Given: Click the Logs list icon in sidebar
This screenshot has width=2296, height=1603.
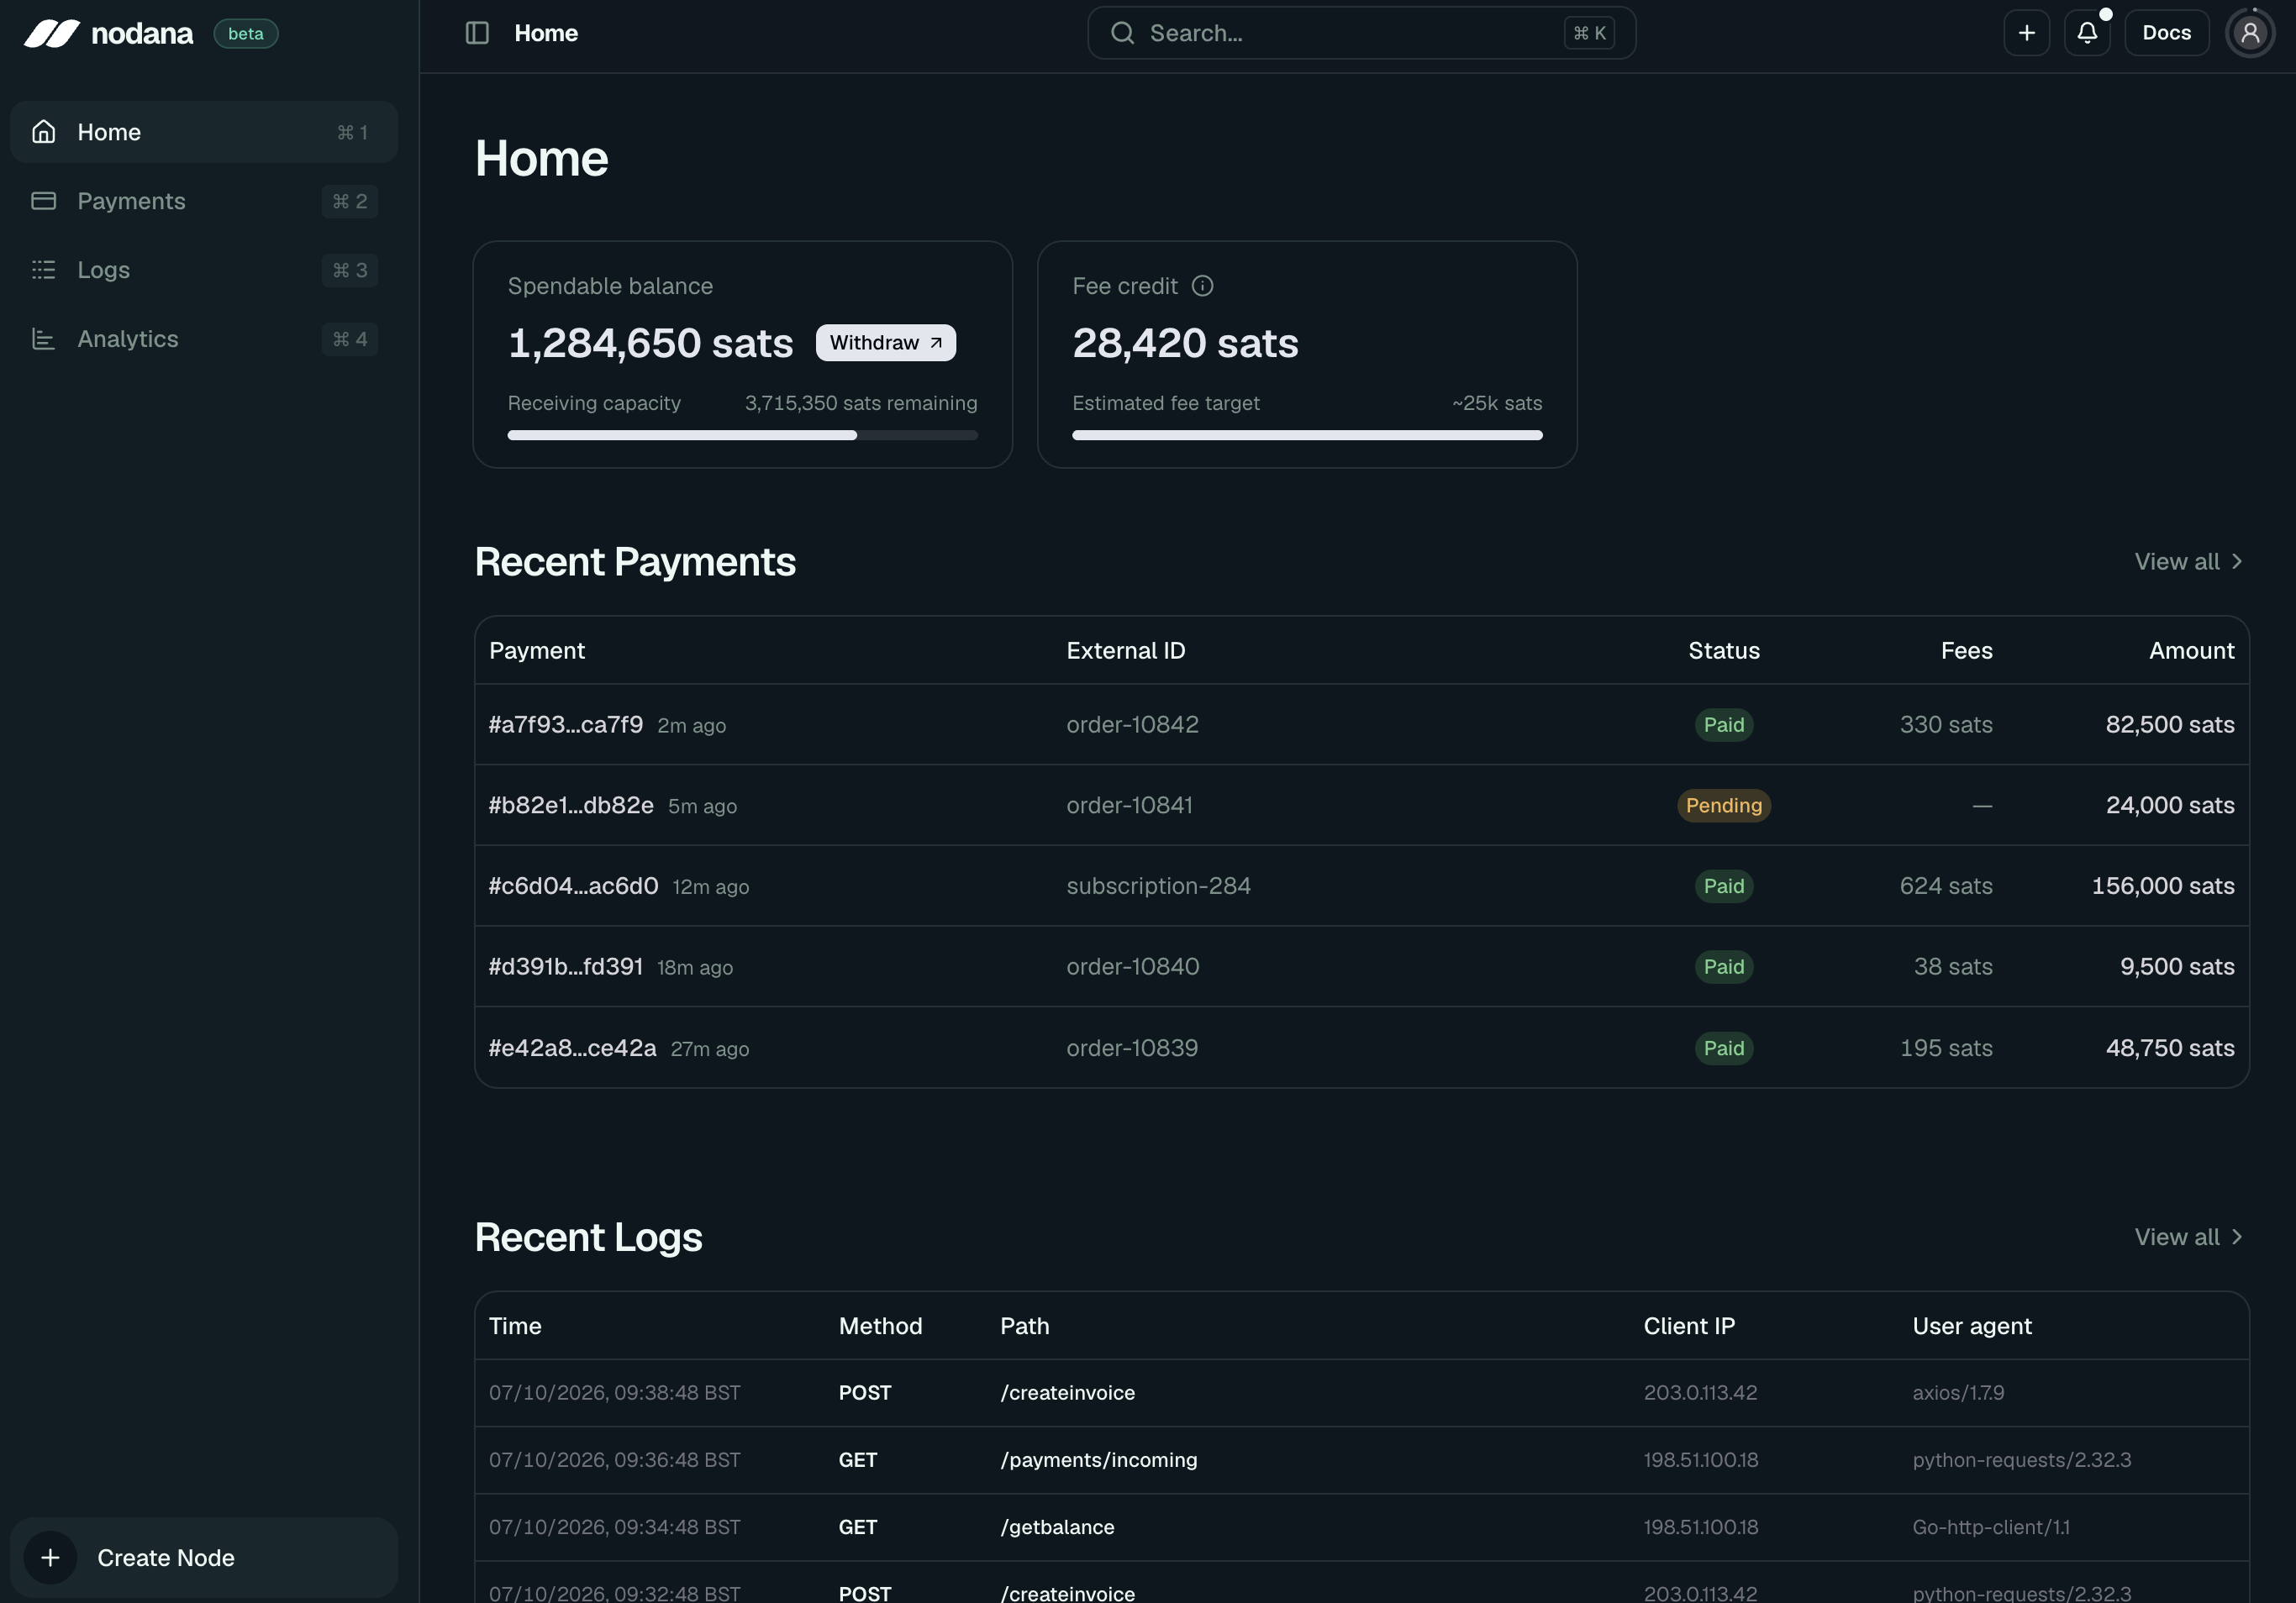Looking at the screenshot, I should 43,270.
